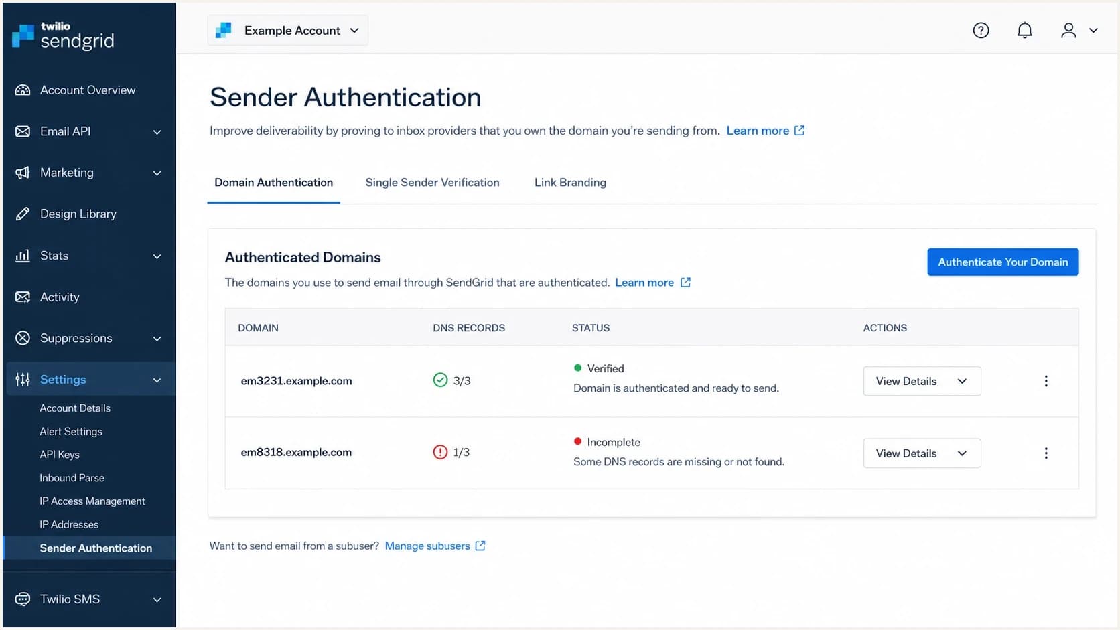Click the Activity envelope icon
Viewport: 1120px width, 630px height.
(x=23, y=297)
